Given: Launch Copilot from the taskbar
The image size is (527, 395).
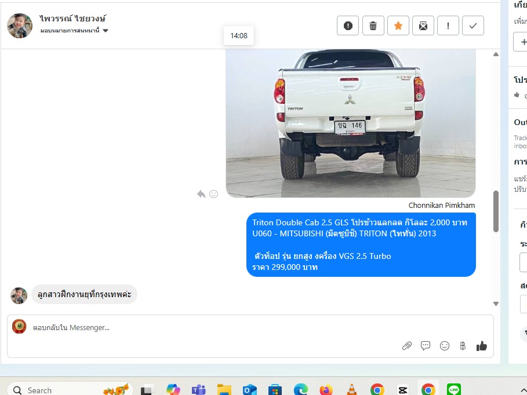Looking at the screenshot, I should (x=173, y=390).
